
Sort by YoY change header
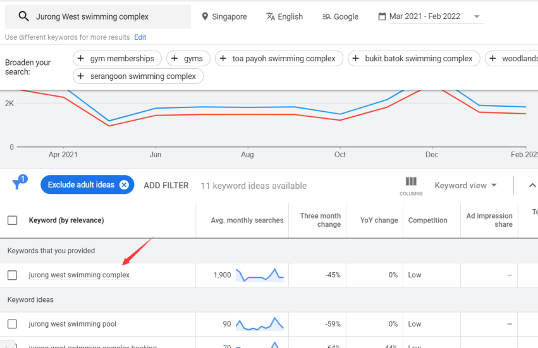[379, 220]
